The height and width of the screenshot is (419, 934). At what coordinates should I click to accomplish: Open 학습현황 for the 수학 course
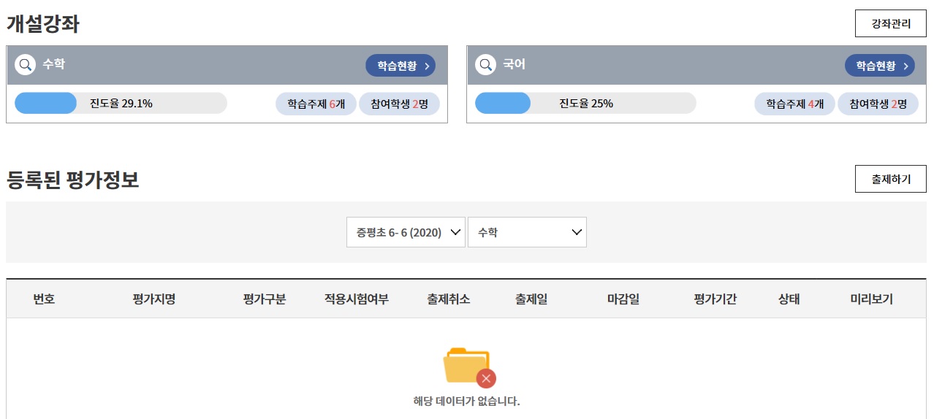400,66
